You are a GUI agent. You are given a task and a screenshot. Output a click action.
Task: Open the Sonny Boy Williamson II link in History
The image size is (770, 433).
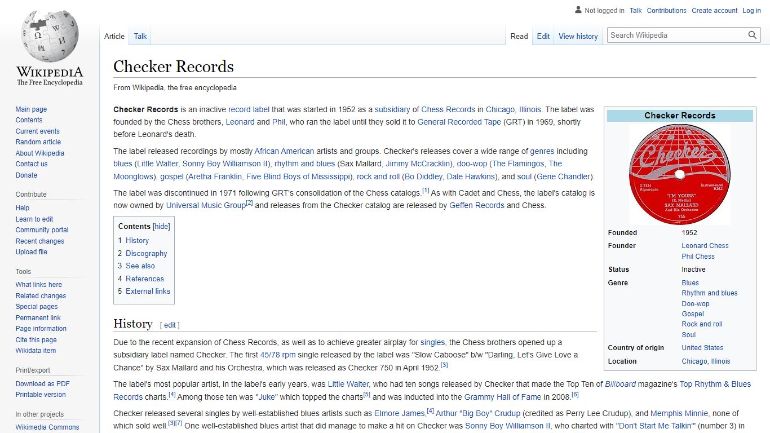(507, 426)
